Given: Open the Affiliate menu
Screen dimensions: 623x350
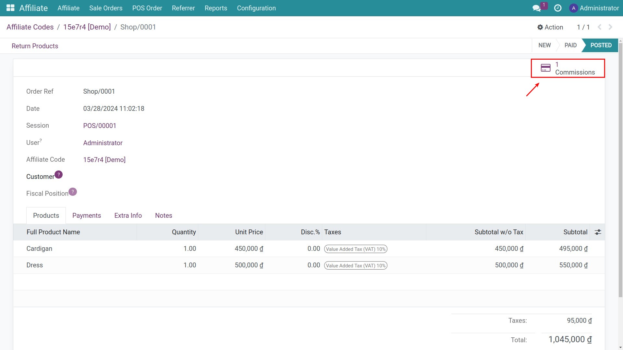Looking at the screenshot, I should coord(68,8).
